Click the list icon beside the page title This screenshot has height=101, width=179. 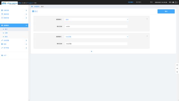pos(33,11)
